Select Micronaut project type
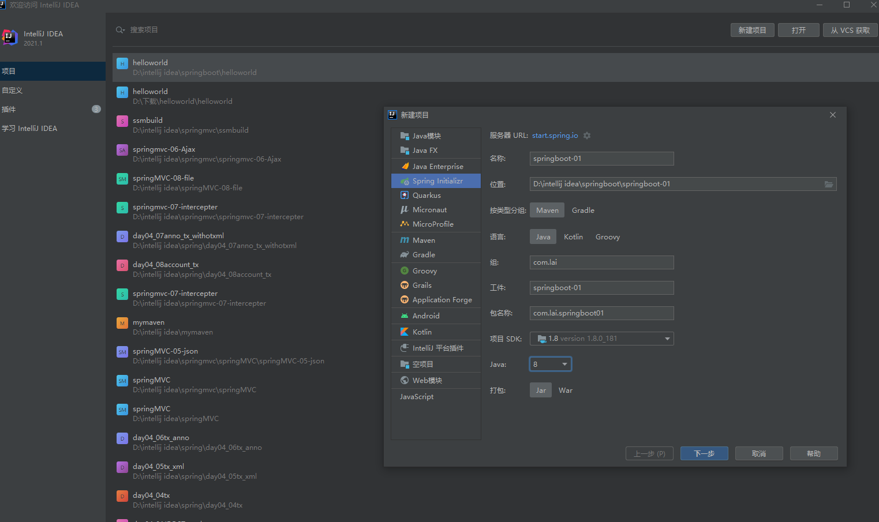 (x=436, y=210)
